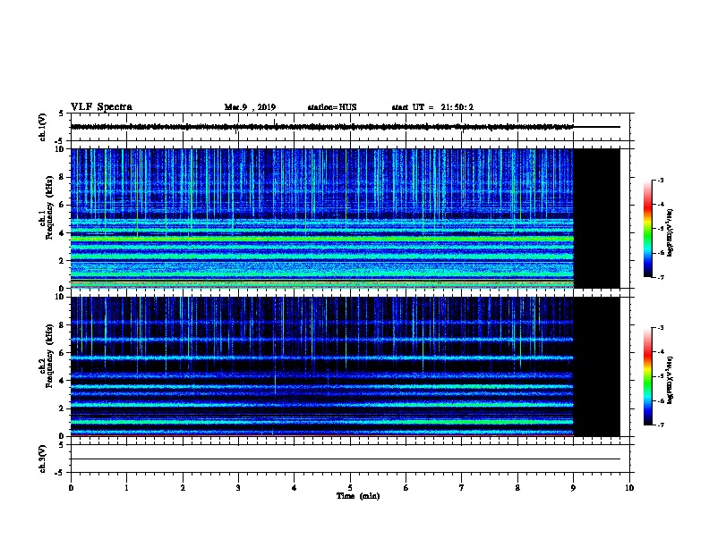Click the "4" kHz tick of ch.2 spectrogram
Image resolution: width=709 pixels, height=547 pixels.
62,381
